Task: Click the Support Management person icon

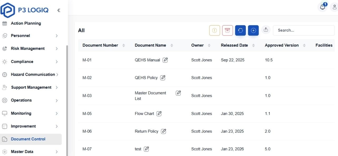Action: click(x=4, y=87)
